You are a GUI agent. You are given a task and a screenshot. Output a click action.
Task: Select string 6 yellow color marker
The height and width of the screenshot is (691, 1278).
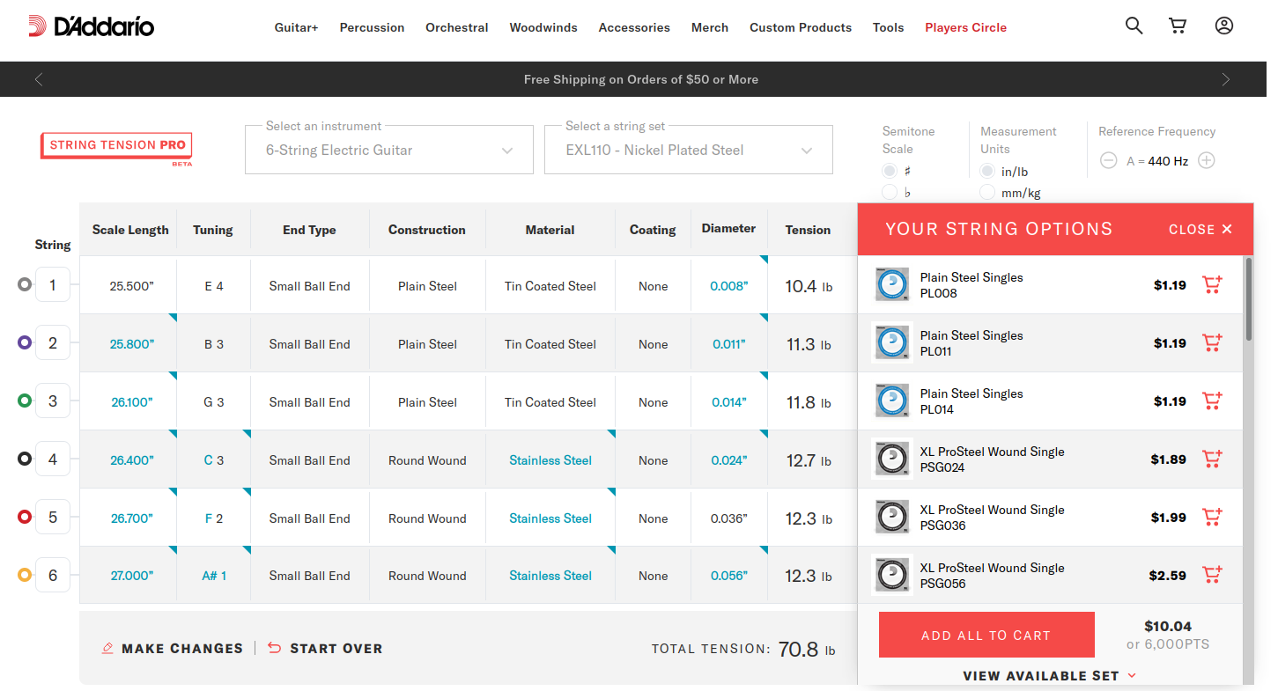[25, 575]
